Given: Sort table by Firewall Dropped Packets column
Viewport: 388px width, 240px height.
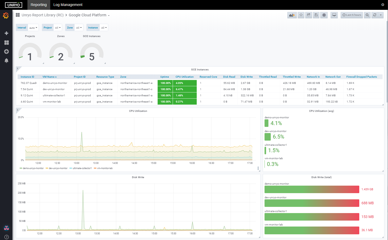Looking at the screenshot, I should (362, 77).
